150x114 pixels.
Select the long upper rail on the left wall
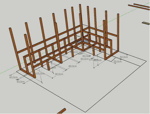point(49,39)
